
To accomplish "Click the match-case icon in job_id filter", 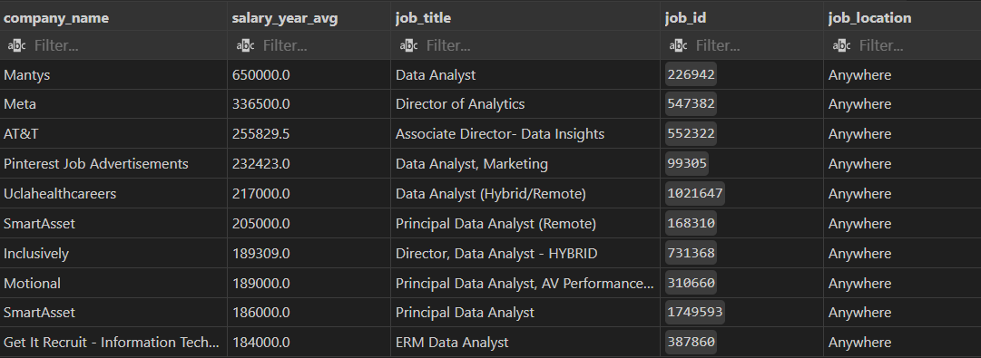I will [678, 45].
